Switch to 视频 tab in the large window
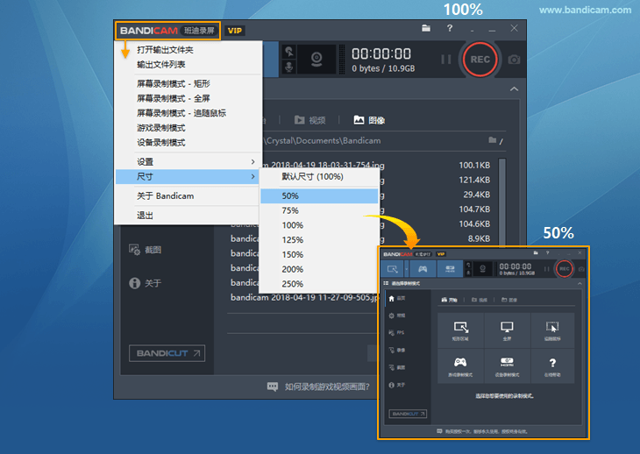The height and width of the screenshot is (454, 640). [310, 120]
